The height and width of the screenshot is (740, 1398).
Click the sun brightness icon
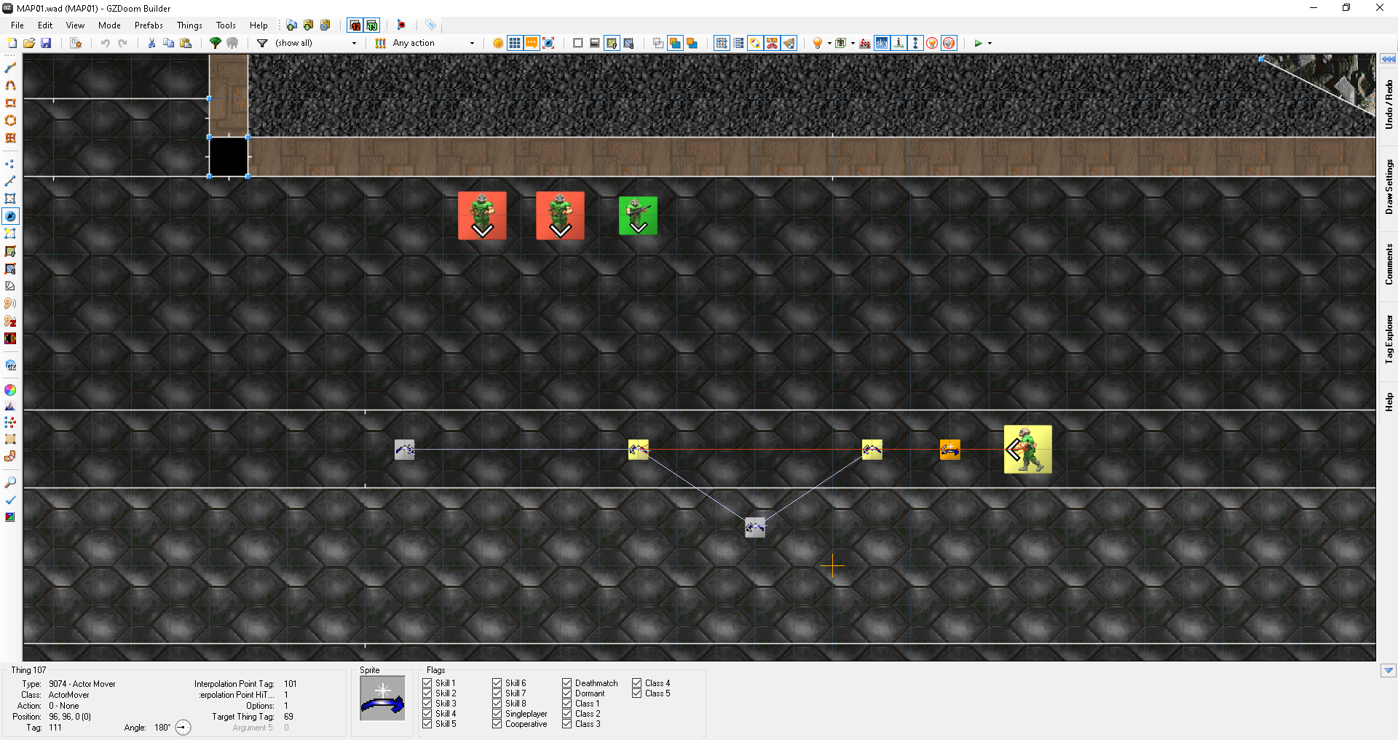tap(498, 43)
